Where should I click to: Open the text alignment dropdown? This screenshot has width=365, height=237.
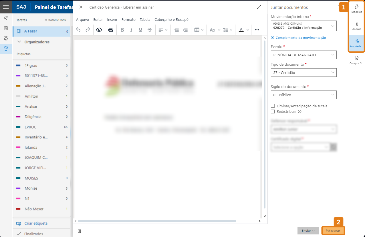click(163, 30)
